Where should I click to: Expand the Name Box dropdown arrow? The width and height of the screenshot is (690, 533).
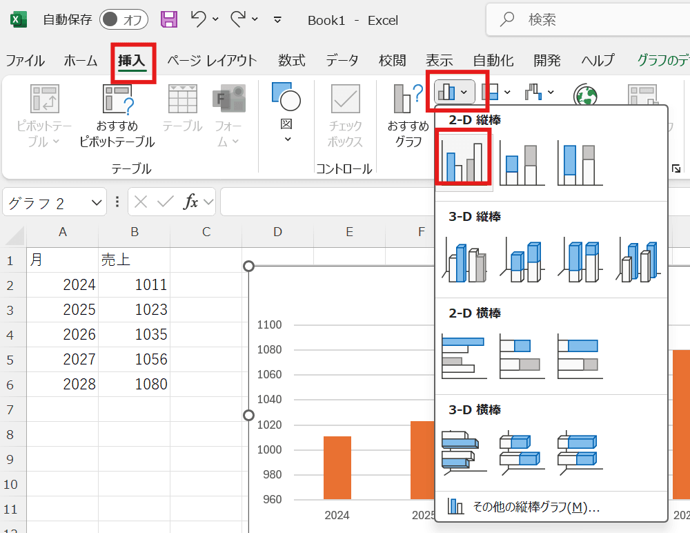pos(96,203)
